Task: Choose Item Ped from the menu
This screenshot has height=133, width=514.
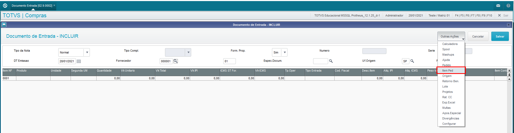Action: pyautogui.click(x=451, y=70)
